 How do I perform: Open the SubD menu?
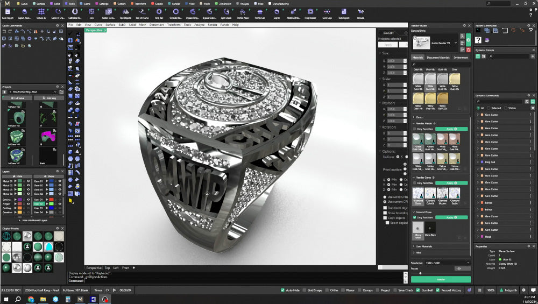pos(122,25)
